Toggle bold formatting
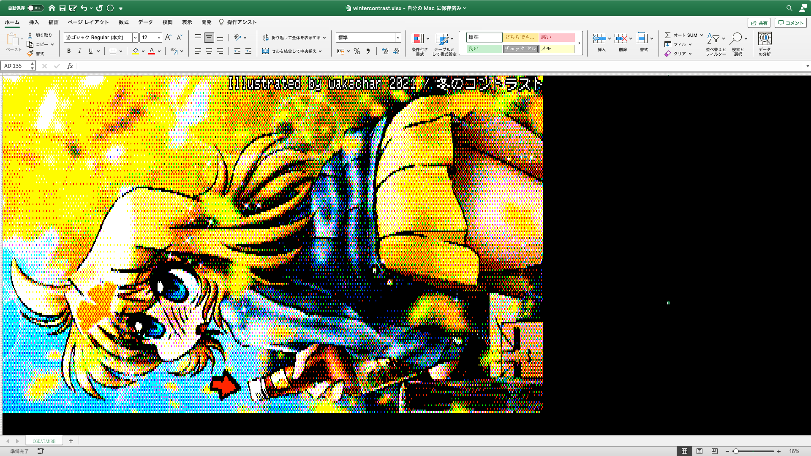Screen dimensions: 811x456 click(69, 51)
